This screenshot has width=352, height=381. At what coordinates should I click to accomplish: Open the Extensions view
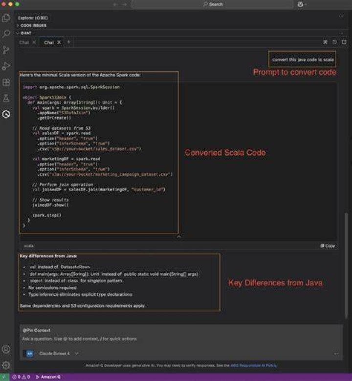pos(6,82)
